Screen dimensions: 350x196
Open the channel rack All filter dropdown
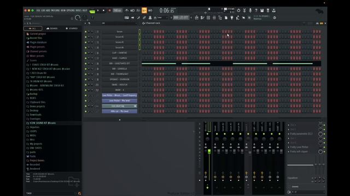(119, 23)
